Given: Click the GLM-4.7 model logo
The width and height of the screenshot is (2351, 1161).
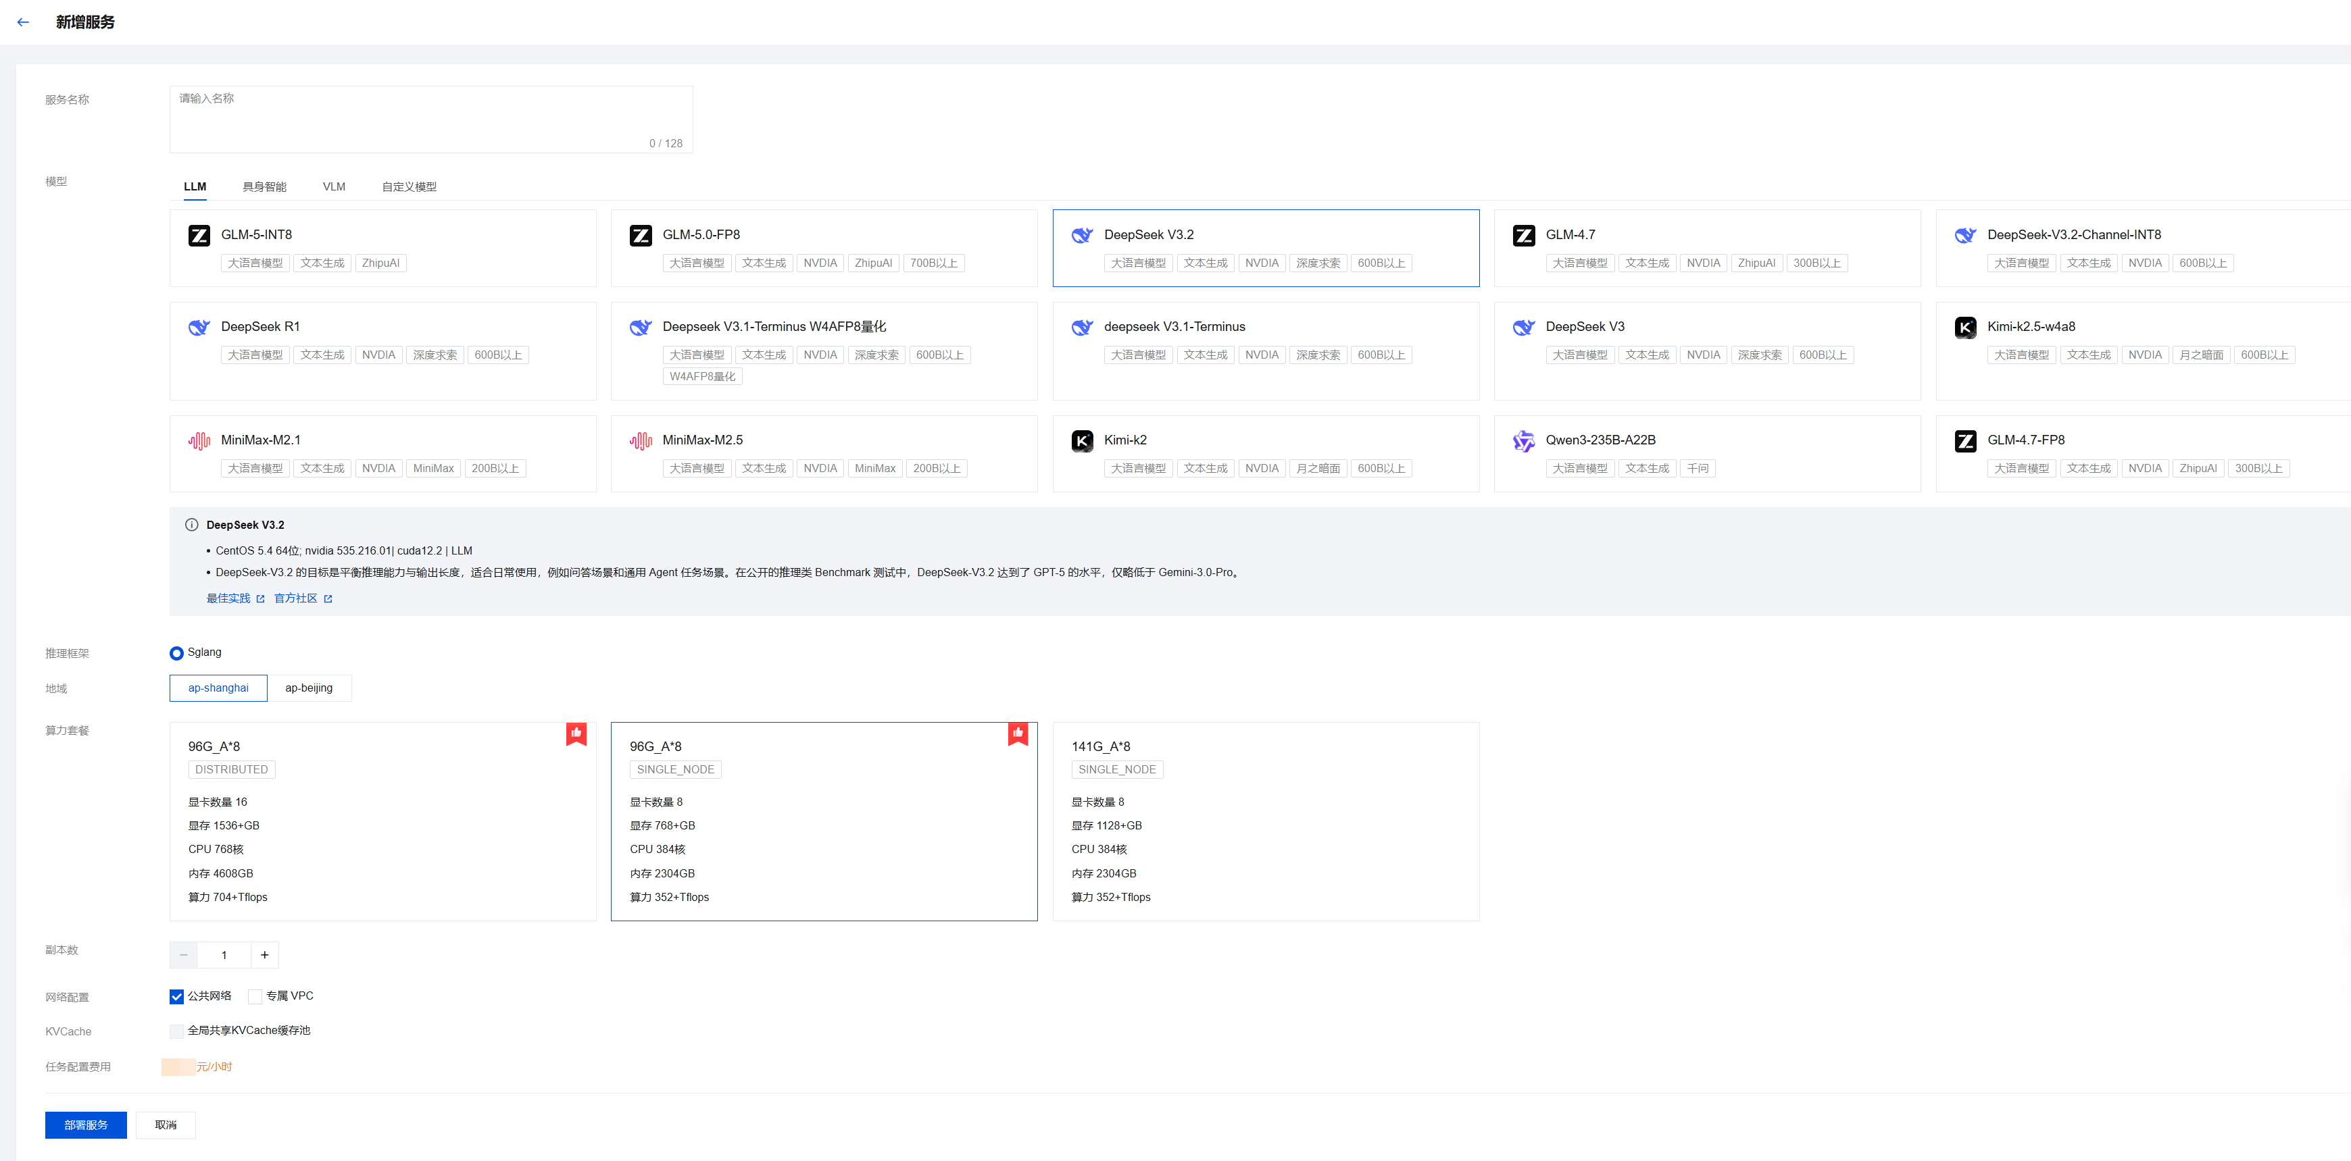Looking at the screenshot, I should (1523, 235).
